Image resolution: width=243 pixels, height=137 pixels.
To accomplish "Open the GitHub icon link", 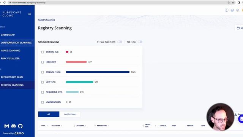I will click(x=20, y=126).
